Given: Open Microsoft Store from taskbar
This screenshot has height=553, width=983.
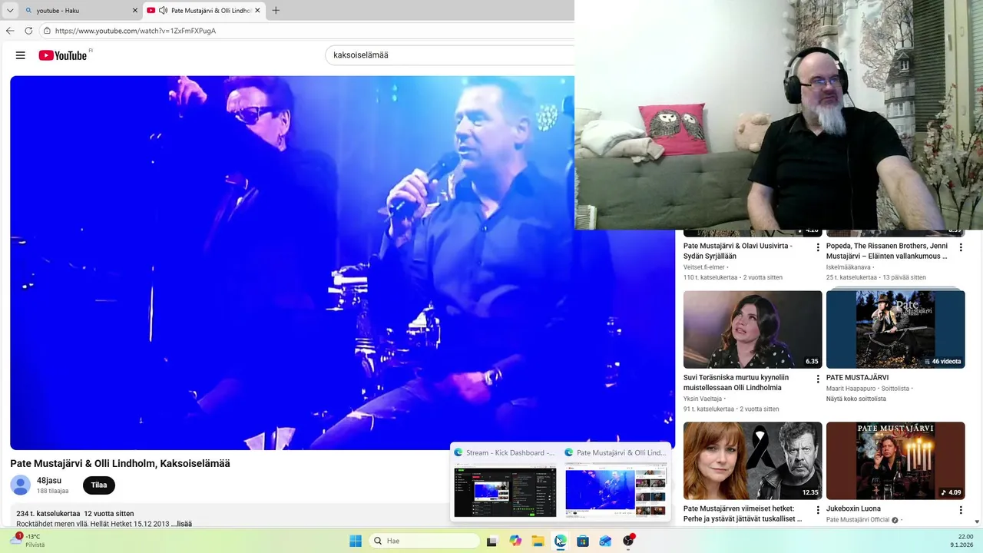Looking at the screenshot, I should [583, 541].
